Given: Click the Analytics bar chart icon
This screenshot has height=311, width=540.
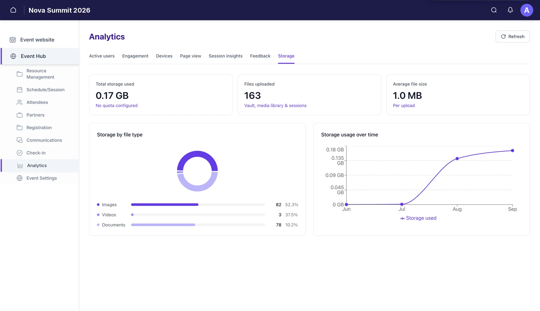Looking at the screenshot, I should tap(20, 166).
